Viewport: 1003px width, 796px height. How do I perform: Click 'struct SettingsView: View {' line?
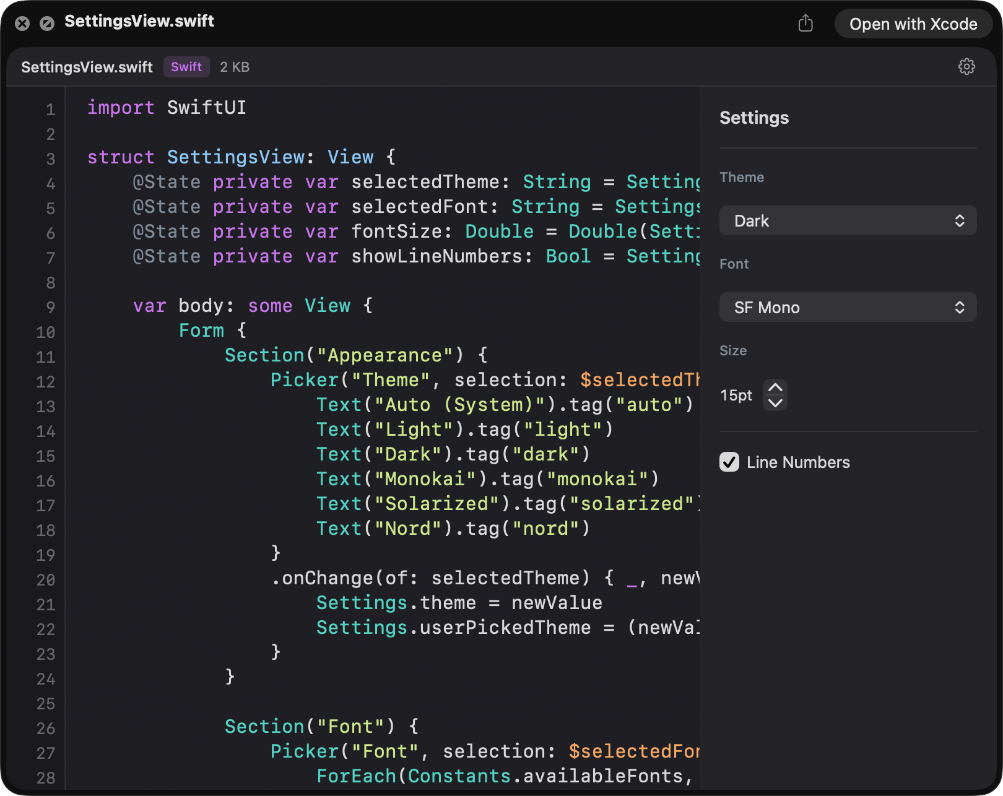click(241, 157)
